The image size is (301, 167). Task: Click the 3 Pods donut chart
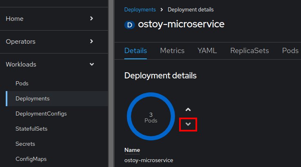[151, 118]
